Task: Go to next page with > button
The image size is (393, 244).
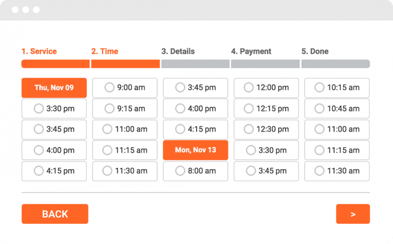Action: tap(353, 214)
